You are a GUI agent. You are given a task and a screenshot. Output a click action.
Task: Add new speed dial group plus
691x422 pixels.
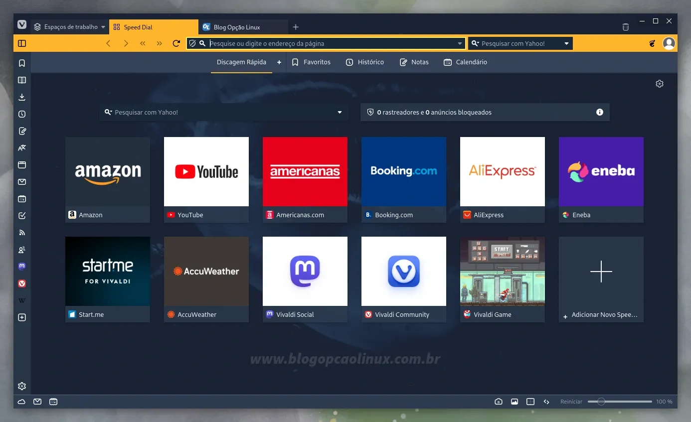click(x=279, y=62)
